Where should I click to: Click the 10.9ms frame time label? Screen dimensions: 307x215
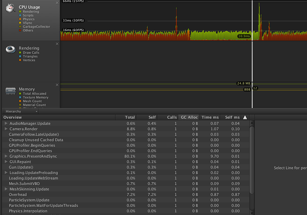(x=244, y=36)
